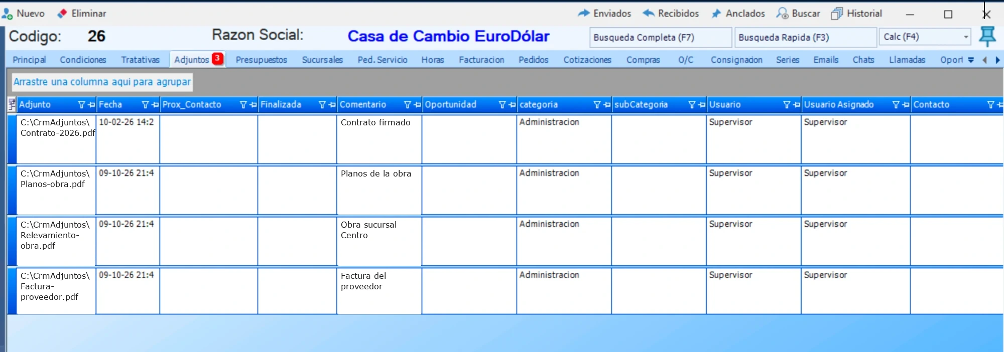Click the pin icon on Comentario column

pyautogui.click(x=417, y=105)
